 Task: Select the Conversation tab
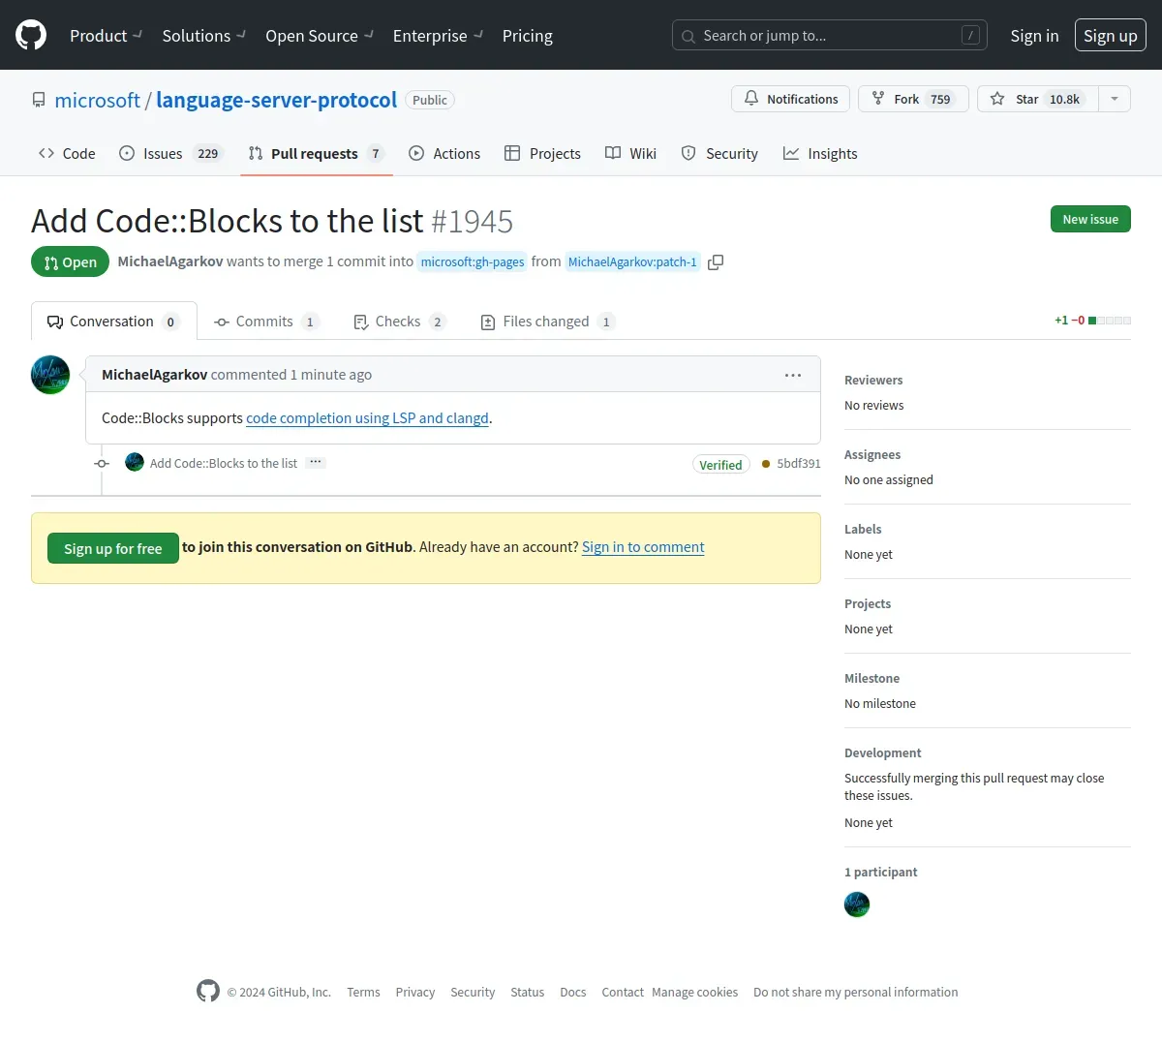click(114, 322)
